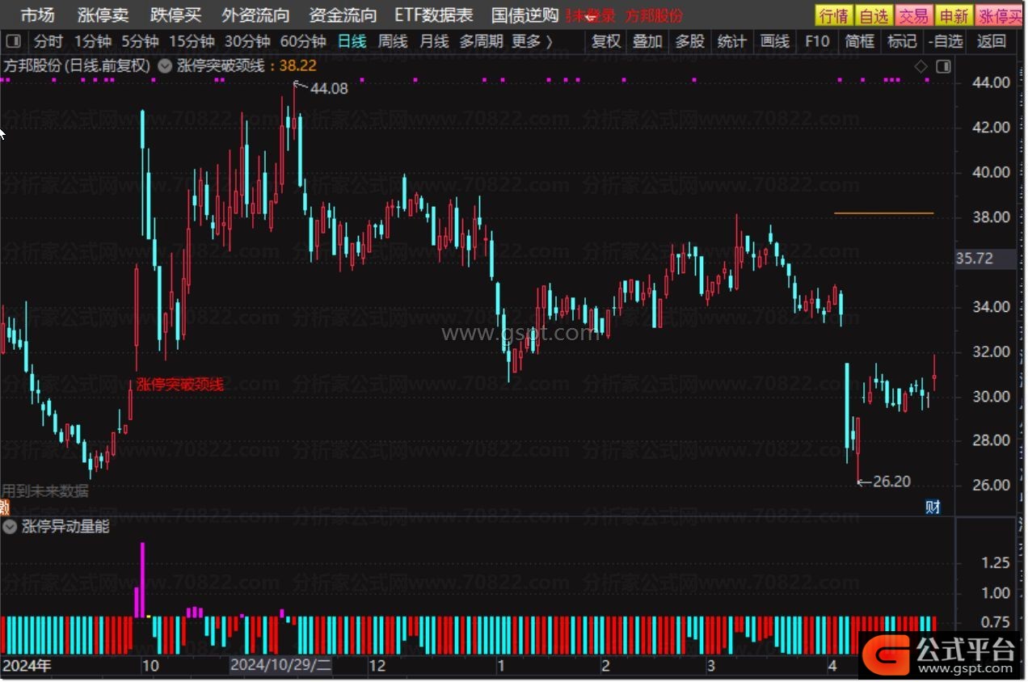The image size is (1028, 682).
Task: Open the 资金流向 menu
Action: pyautogui.click(x=343, y=15)
